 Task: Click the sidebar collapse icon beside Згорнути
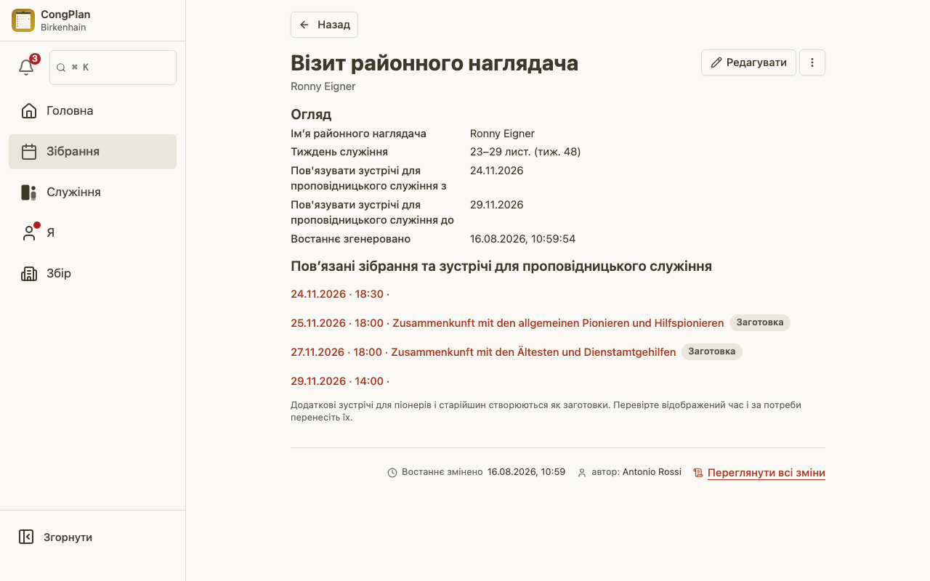[26, 537]
